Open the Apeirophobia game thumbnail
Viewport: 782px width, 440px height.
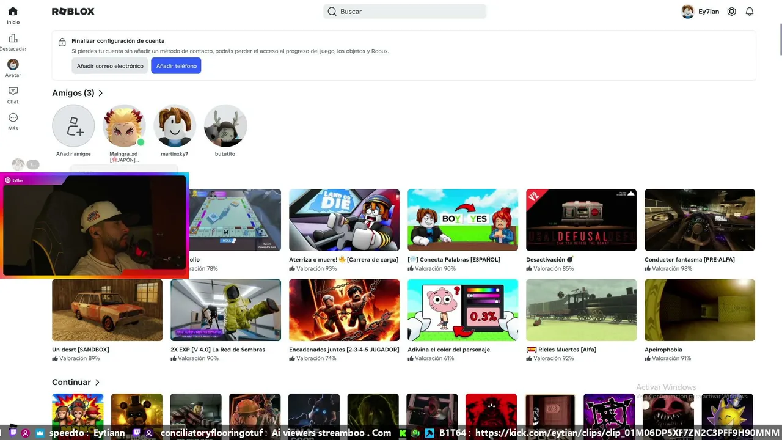point(700,310)
